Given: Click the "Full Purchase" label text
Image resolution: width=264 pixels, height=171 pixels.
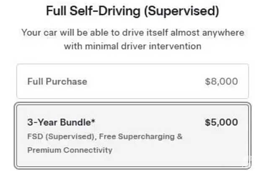Looking at the screenshot, I should click(57, 81).
